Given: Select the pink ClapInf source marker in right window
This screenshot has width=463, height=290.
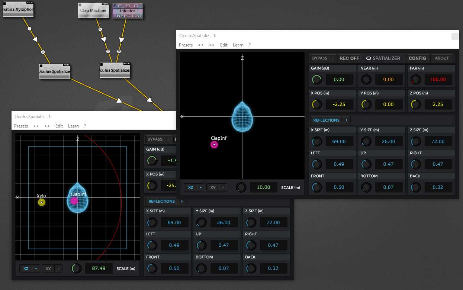Looking at the screenshot, I should (214, 145).
